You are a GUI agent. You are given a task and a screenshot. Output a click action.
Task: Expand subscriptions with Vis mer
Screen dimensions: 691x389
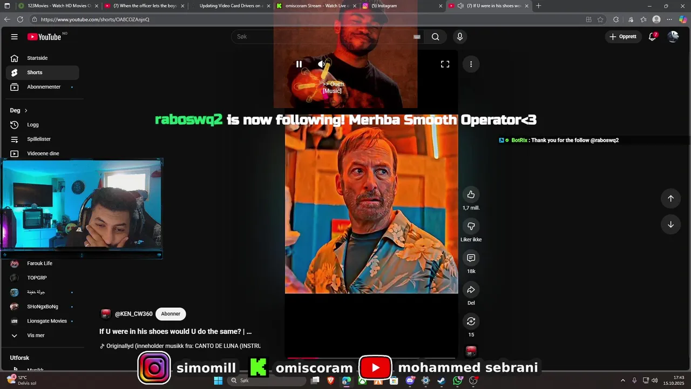[43, 336]
